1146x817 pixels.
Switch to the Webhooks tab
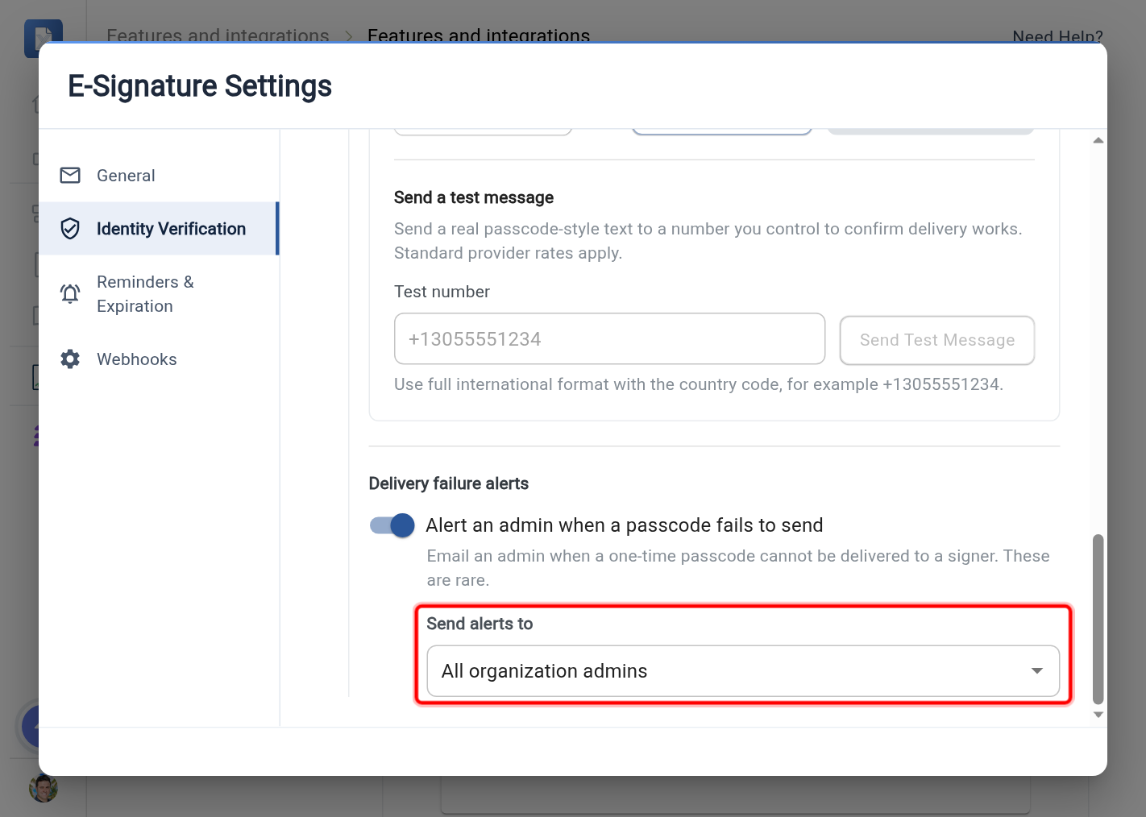(159, 359)
